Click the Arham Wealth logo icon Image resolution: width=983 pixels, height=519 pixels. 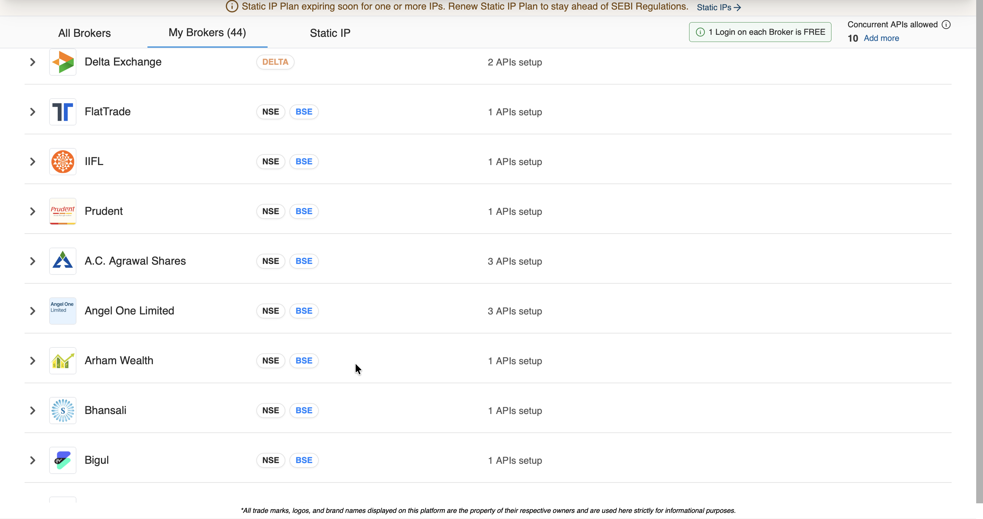62,361
